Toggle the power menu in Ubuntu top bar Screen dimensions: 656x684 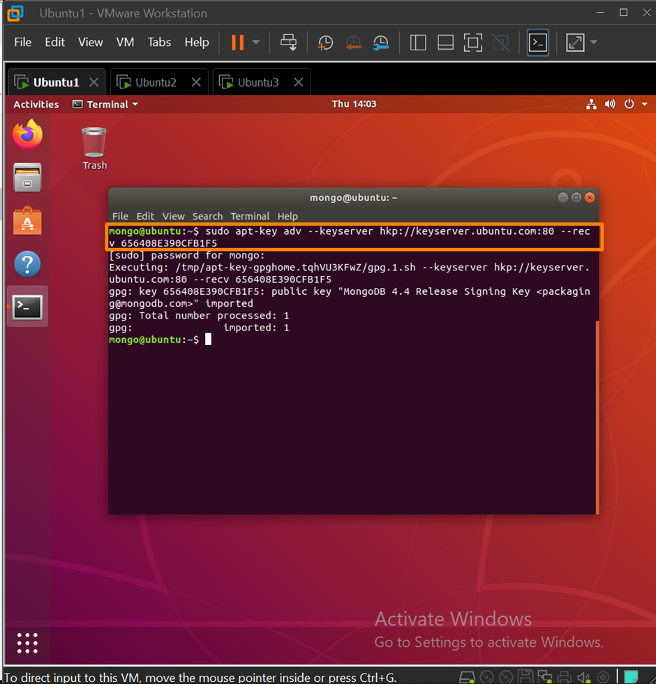[x=629, y=103]
